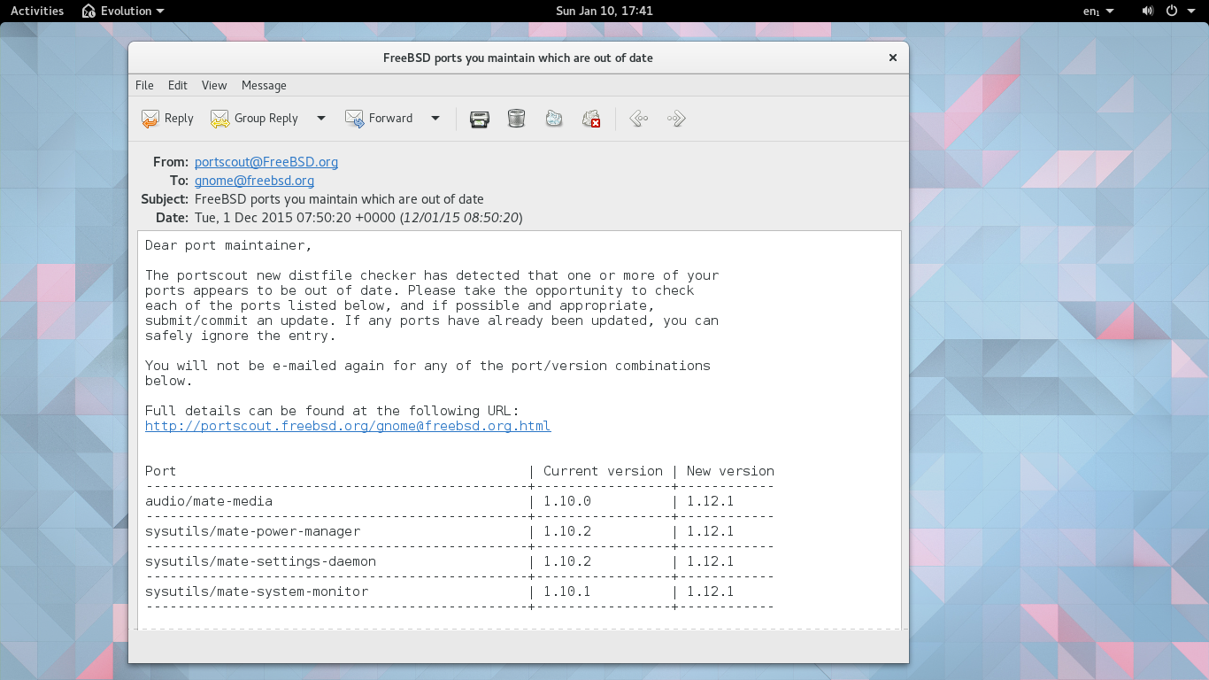Viewport: 1209px width, 680px height.
Task: Click the window title bar text
Action: pyautogui.click(x=518, y=58)
